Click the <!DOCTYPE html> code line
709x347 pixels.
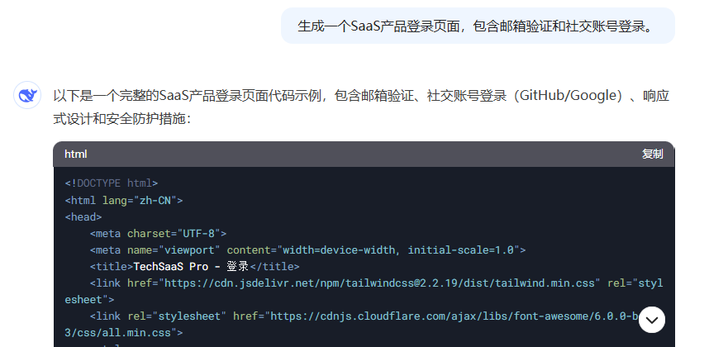point(112,183)
